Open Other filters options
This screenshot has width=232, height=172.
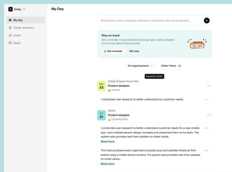coord(171,66)
